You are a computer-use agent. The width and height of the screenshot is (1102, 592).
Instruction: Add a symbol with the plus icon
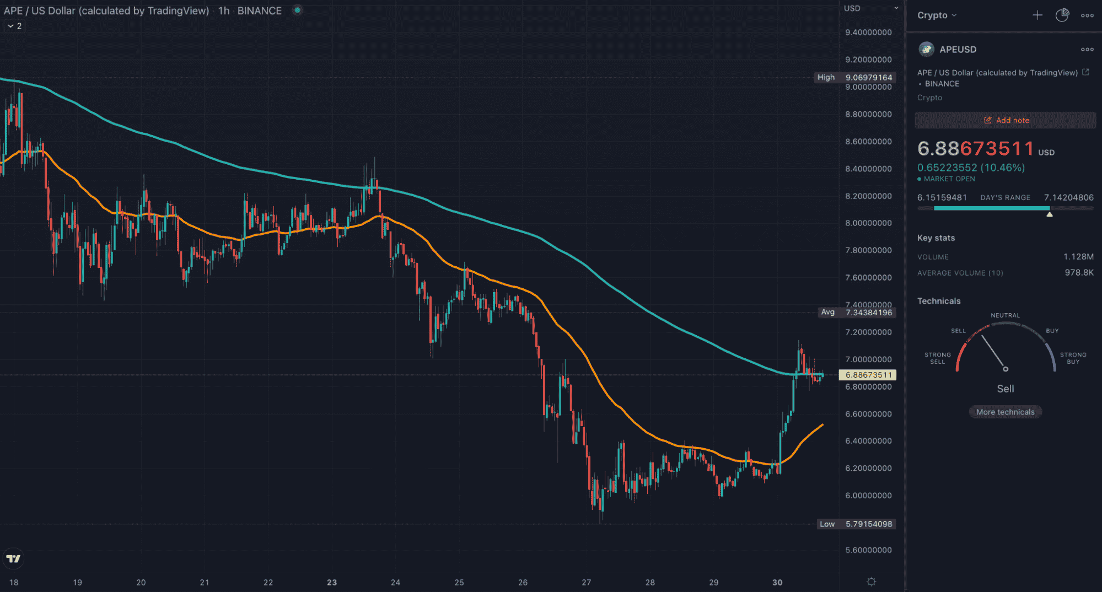1037,15
